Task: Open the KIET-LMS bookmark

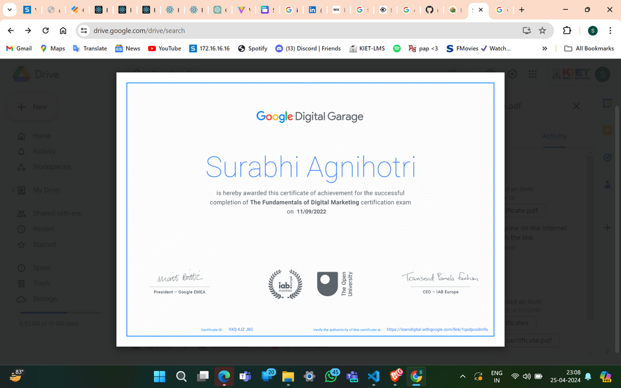Action: click(367, 48)
